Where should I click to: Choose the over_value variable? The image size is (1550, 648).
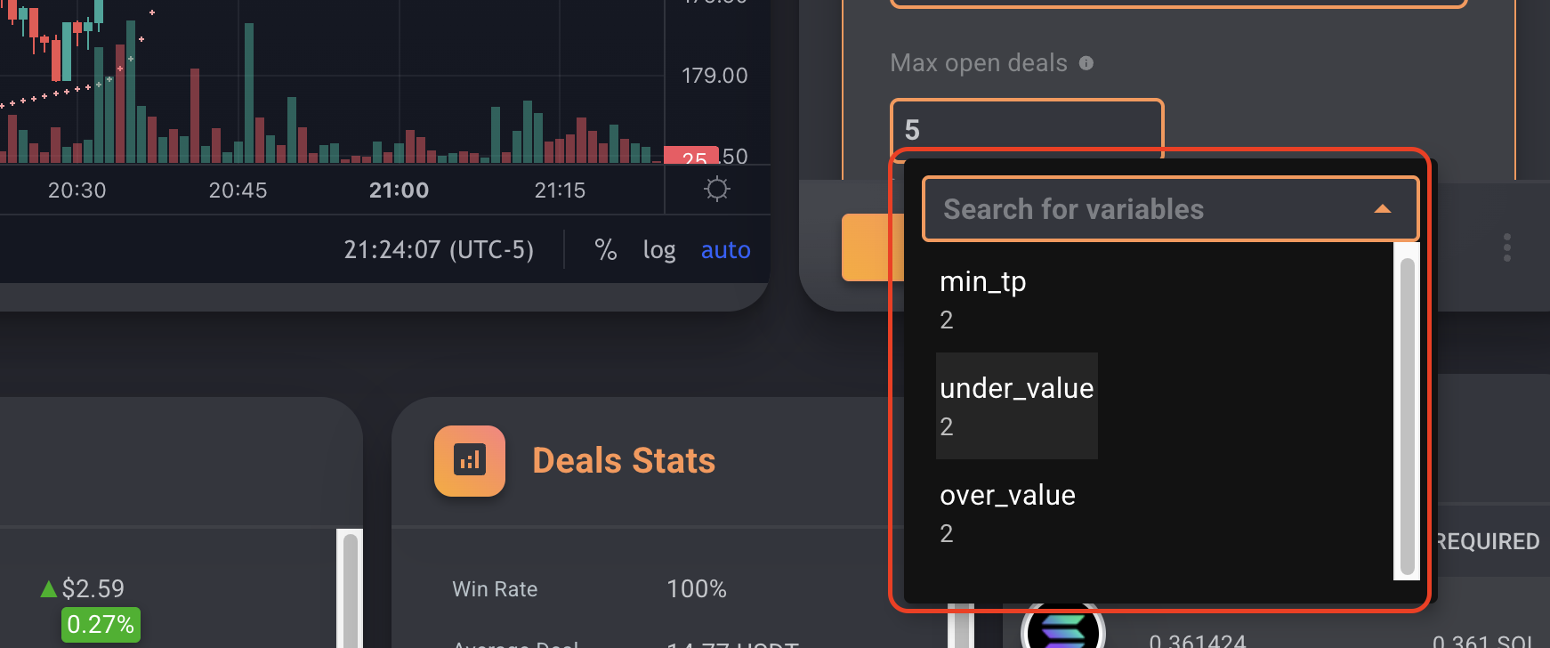click(1007, 513)
